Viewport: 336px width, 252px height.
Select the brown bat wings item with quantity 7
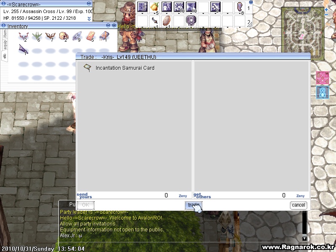[x=50, y=36]
